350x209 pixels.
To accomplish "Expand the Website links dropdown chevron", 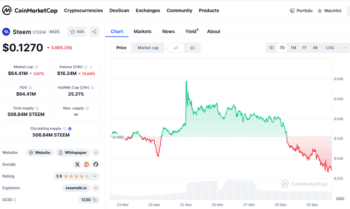I will point(96,153).
